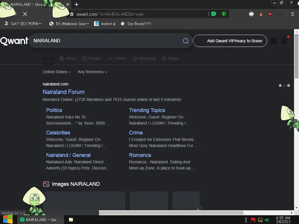The width and height of the screenshot is (299, 224).
Task: Click the green reader icon in address bar
Action: [214, 14]
